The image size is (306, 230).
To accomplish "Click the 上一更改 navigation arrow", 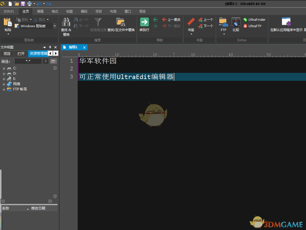I will click(x=171, y=20).
